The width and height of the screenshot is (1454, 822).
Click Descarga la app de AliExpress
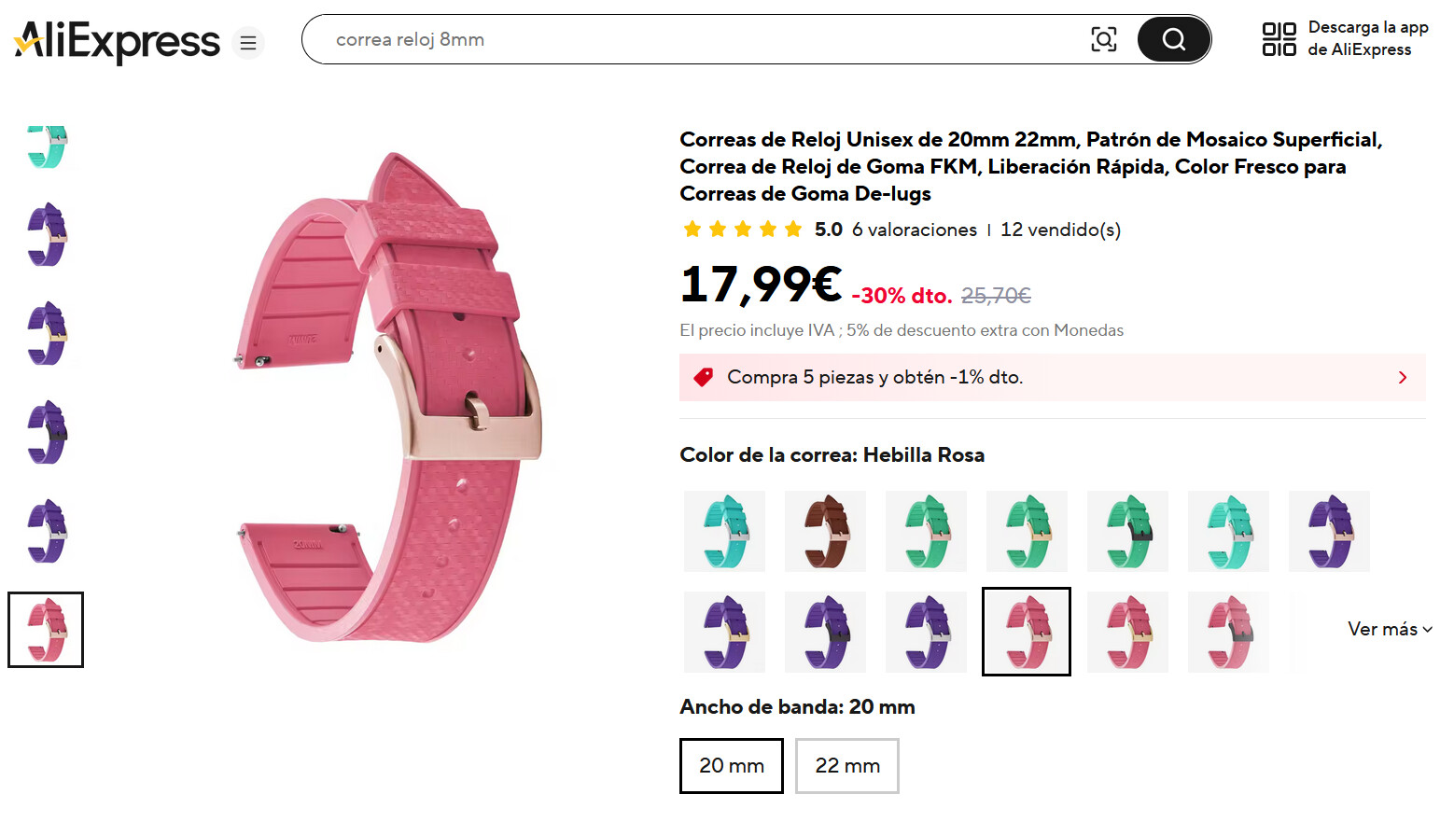[1367, 39]
